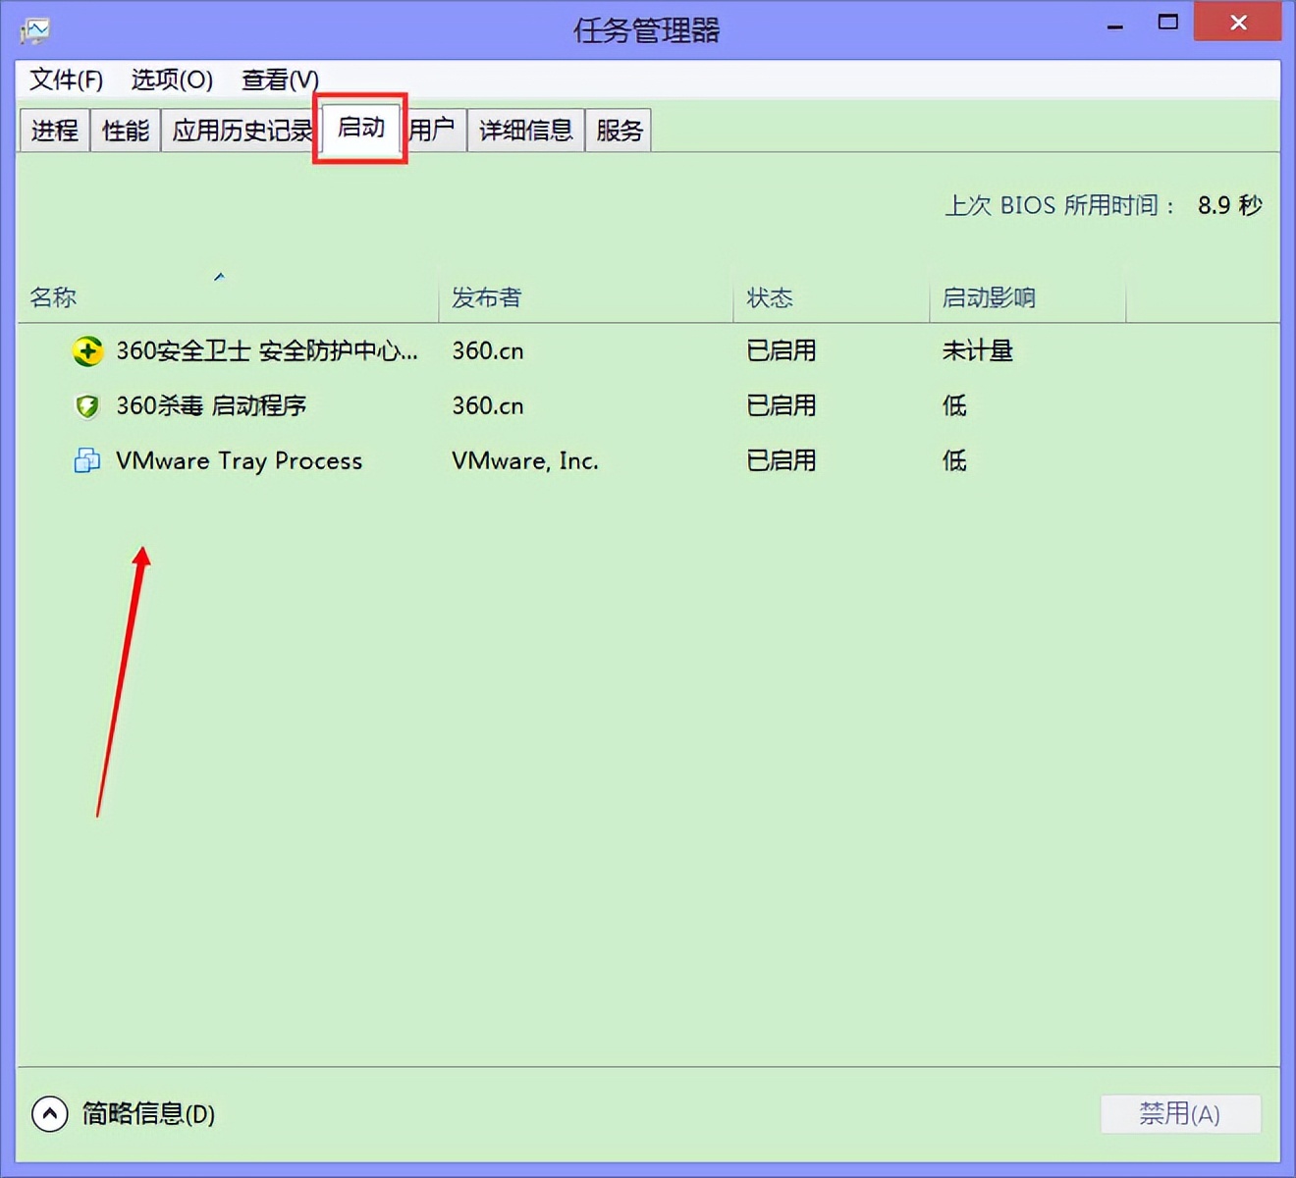
Task: Switch to the 性能 tab
Action: [125, 130]
